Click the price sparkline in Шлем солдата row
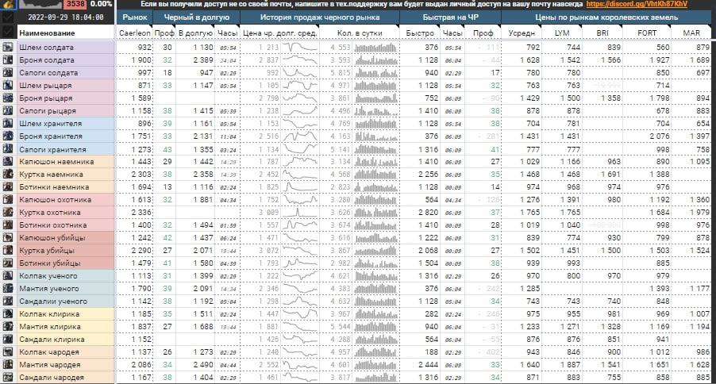The image size is (716, 384). [299, 47]
